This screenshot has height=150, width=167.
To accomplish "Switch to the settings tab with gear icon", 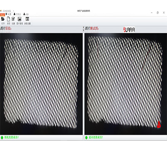I will pyautogui.click(x=9, y=14).
